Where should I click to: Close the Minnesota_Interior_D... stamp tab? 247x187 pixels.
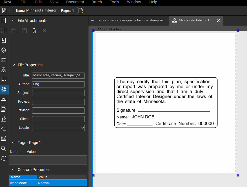pos(218,21)
